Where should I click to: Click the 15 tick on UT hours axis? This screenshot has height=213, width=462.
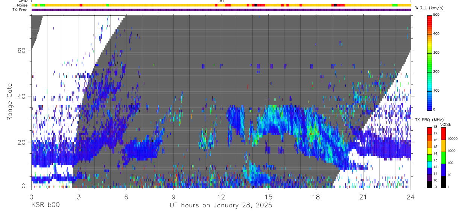click(268, 197)
